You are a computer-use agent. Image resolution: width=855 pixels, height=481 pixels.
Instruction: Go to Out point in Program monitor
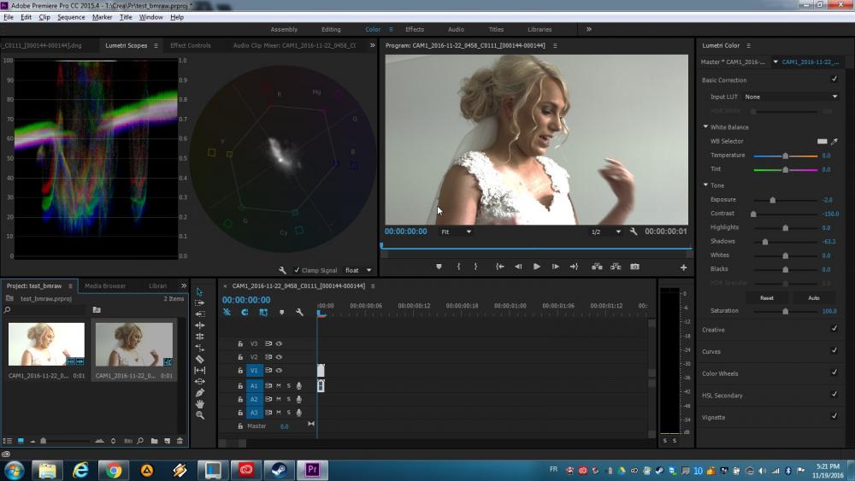574,267
